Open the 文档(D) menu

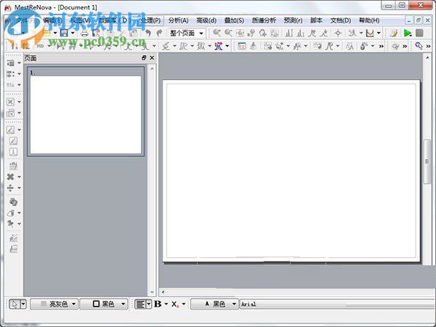pyautogui.click(x=340, y=20)
